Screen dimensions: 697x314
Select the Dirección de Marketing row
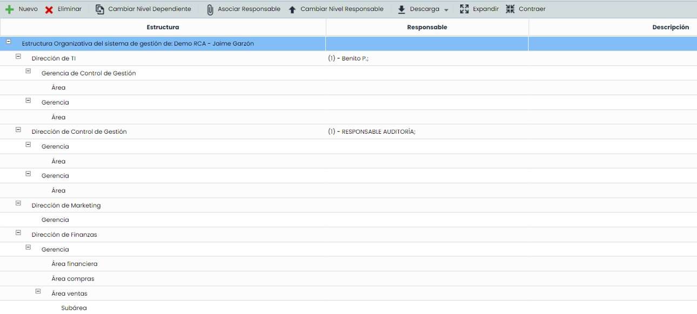pyautogui.click(x=66, y=205)
